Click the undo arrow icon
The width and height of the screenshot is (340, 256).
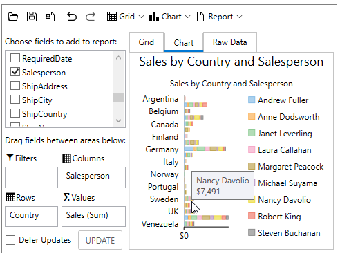(x=72, y=17)
